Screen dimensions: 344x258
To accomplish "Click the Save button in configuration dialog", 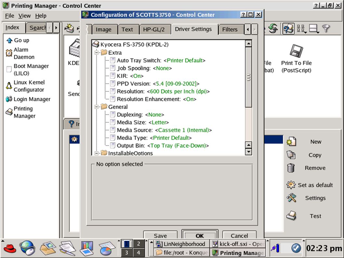I will [160, 235].
